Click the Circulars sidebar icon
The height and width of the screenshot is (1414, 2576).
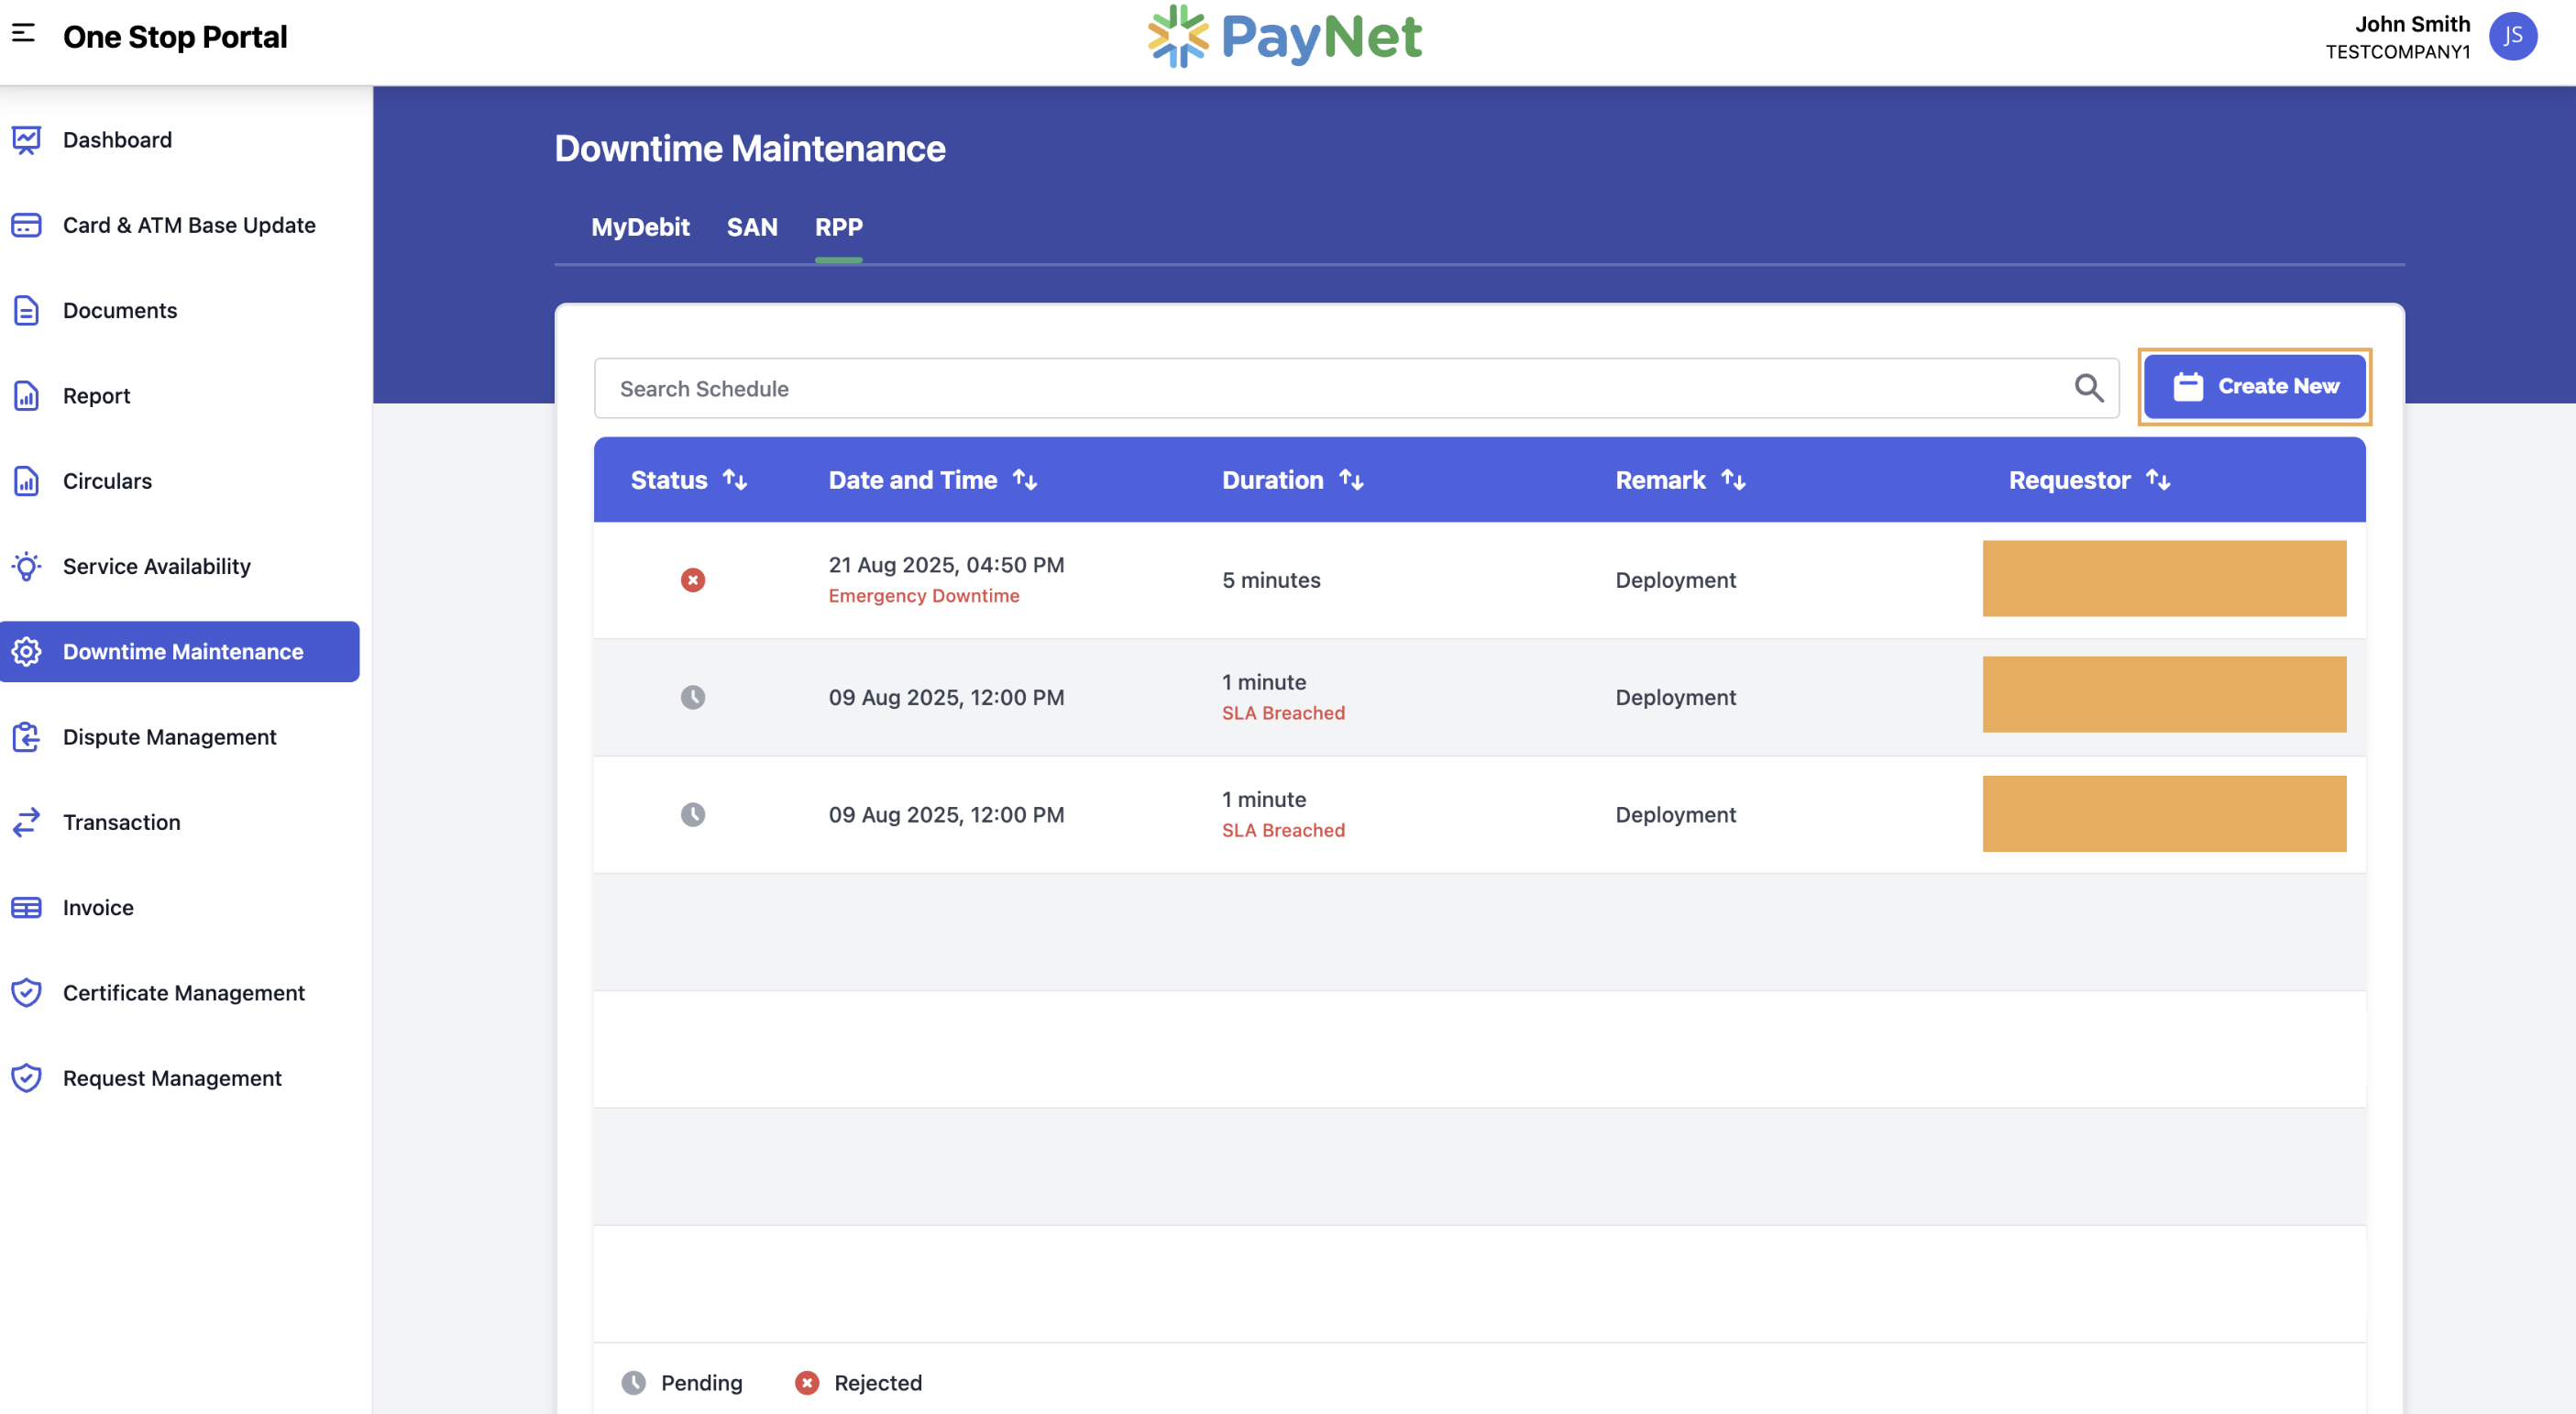tap(25, 481)
